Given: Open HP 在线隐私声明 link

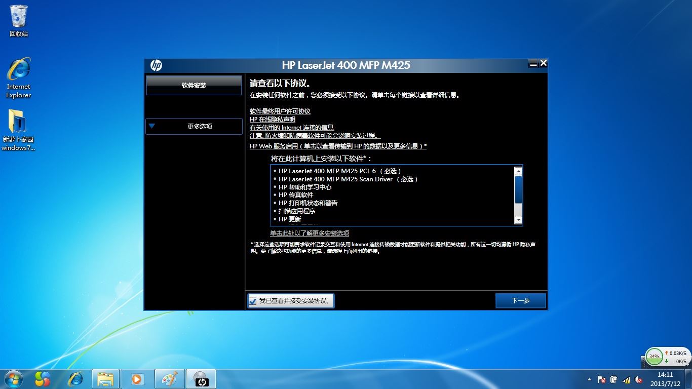Looking at the screenshot, I should (x=273, y=120).
